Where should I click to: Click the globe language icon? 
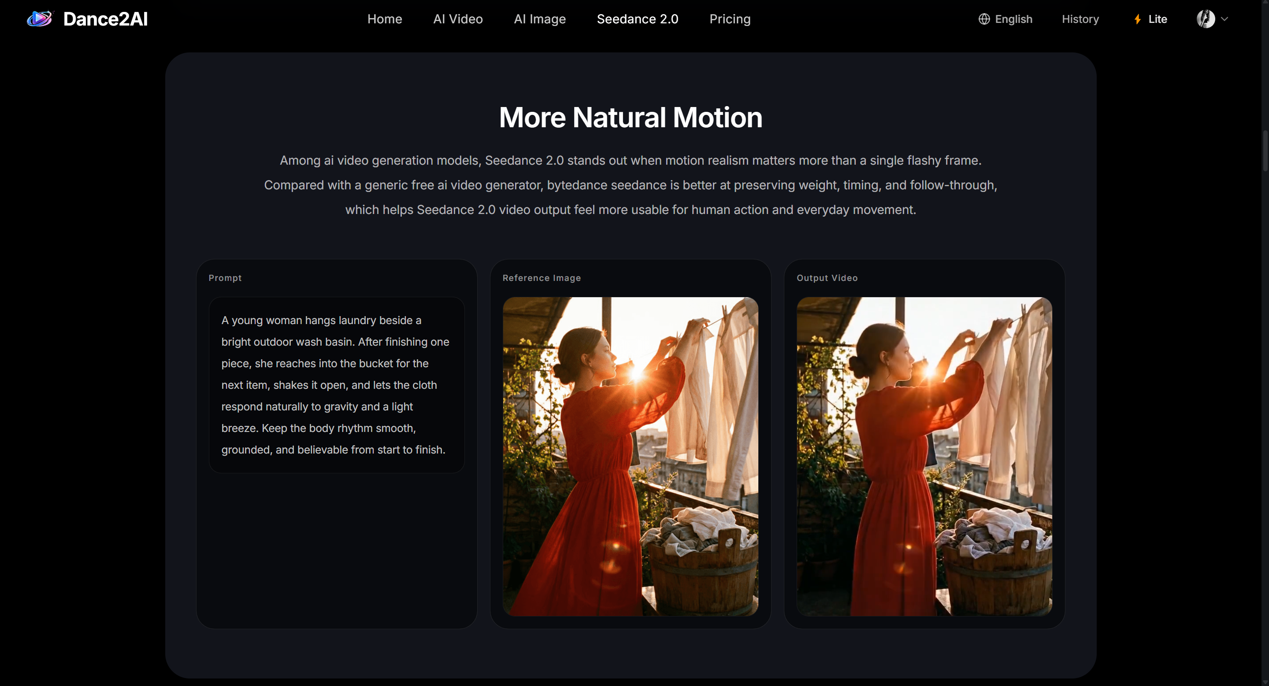tap(984, 18)
